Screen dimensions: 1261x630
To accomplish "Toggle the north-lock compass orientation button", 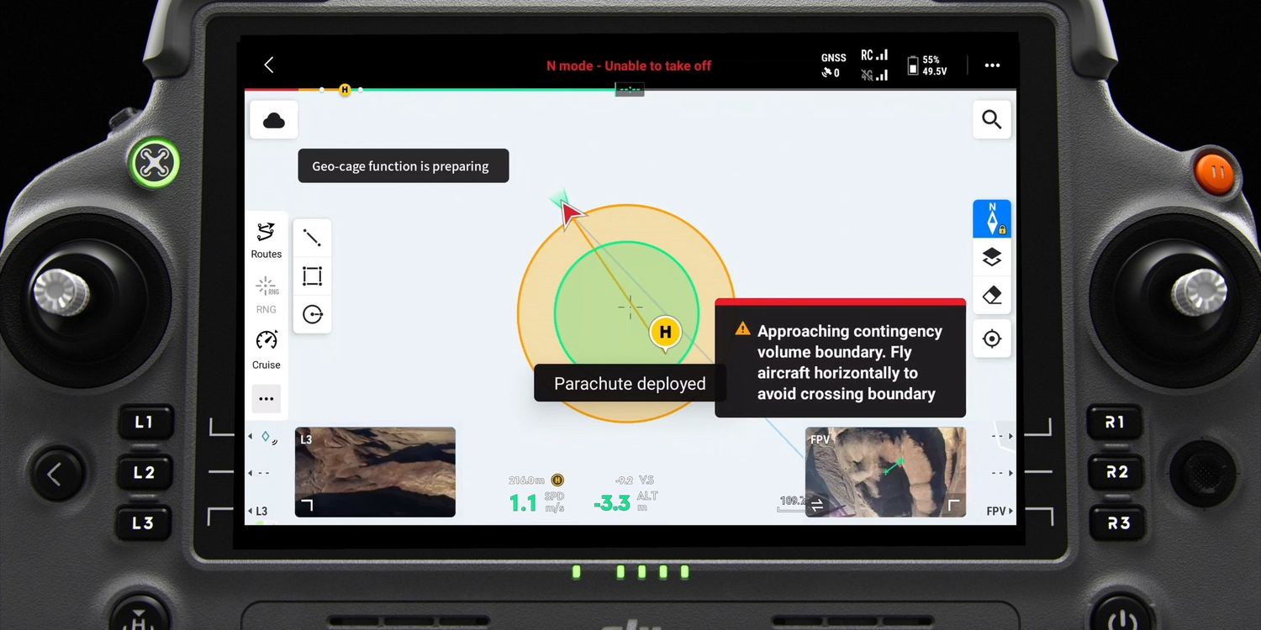I will [x=992, y=218].
